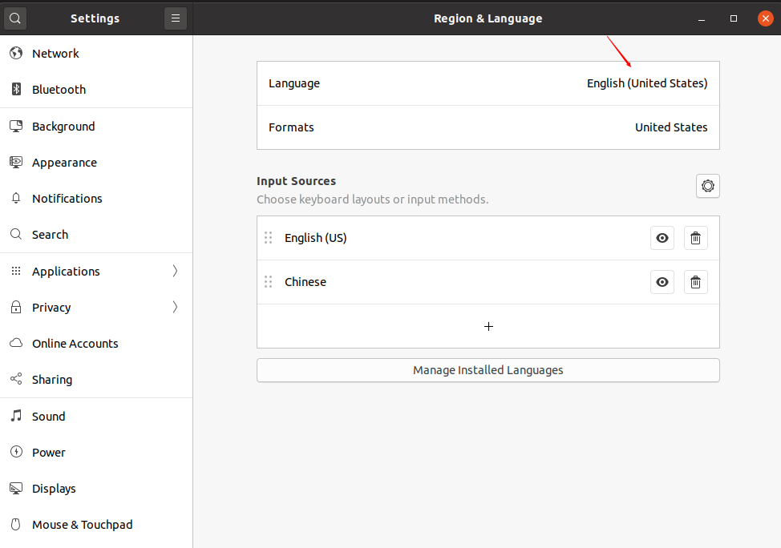Change Formats from United States
The image size is (781, 548).
point(488,127)
